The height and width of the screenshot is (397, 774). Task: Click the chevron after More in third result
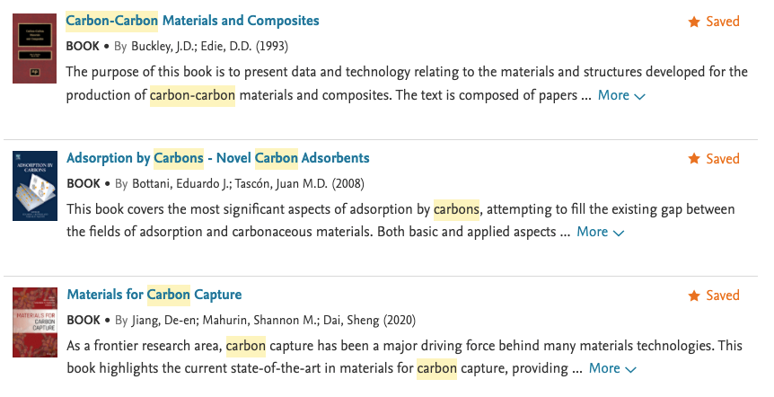pos(631,369)
